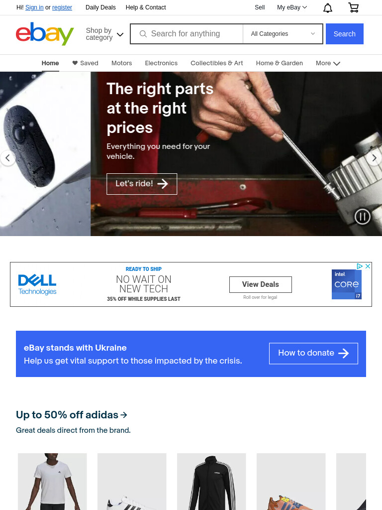Go to previous carousel slide

[x=7, y=158]
